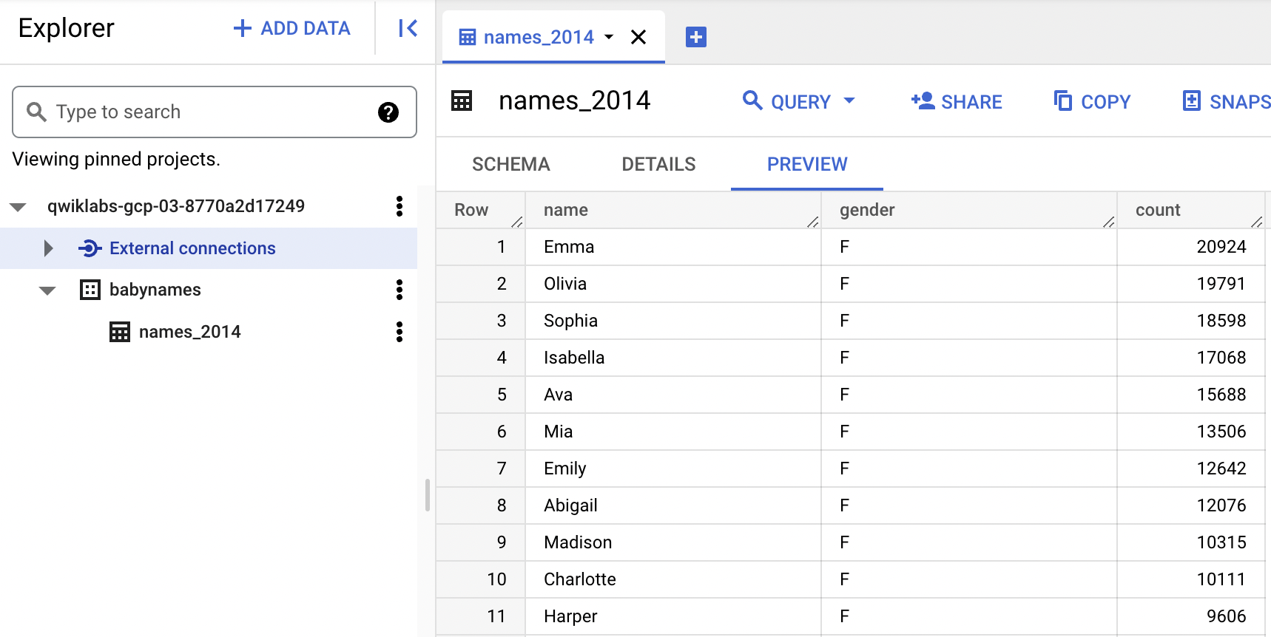The height and width of the screenshot is (637, 1271).
Task: Click the Sophia name cell
Action: tap(673, 321)
